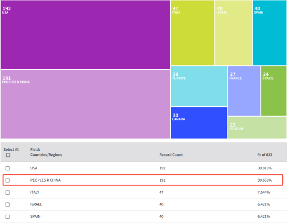Click the % of 623 column header
The width and height of the screenshot is (287, 223).
coord(265,155)
